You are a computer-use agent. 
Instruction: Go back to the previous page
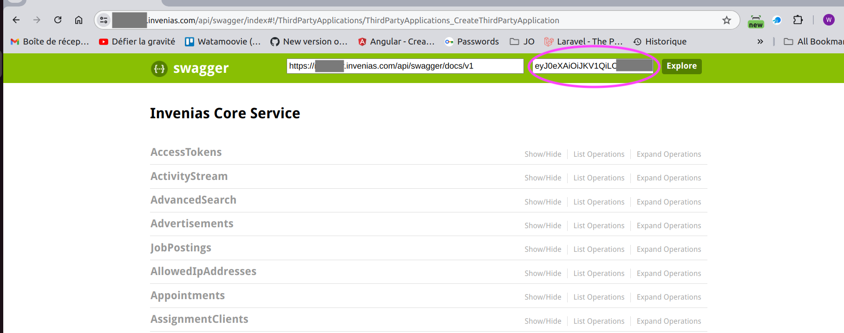(16, 20)
